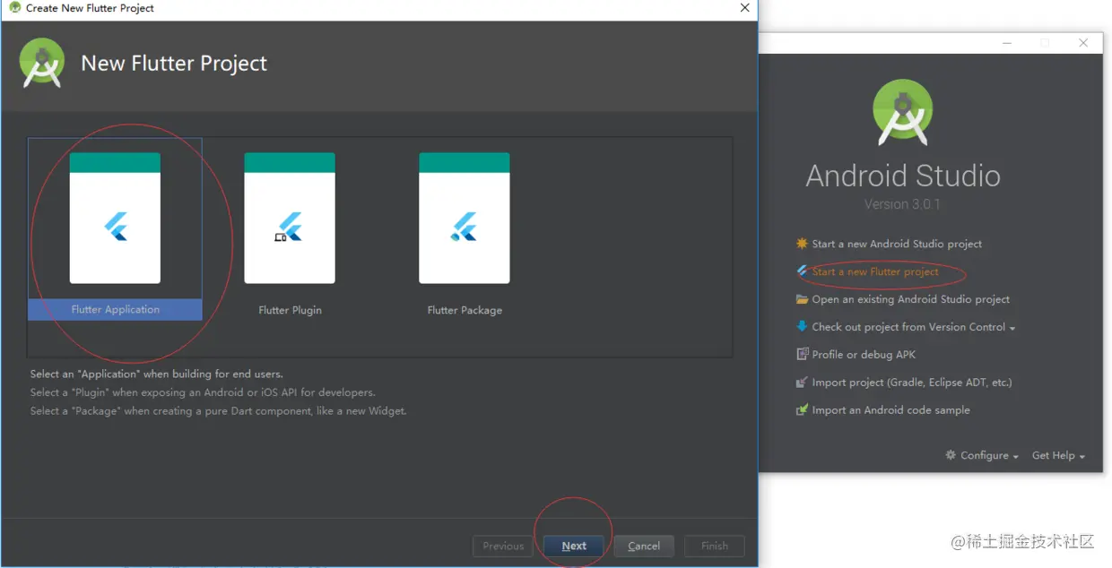Viewport: 1112px width, 568px height.
Task: Click 'Select a "Plugin" when exposing' description line
Action: pos(203,392)
